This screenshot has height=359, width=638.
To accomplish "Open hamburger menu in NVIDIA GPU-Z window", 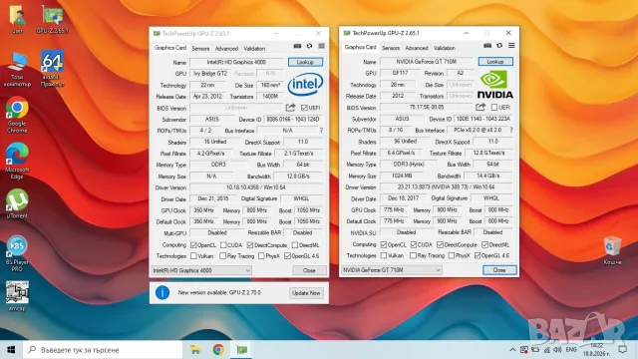I will pyautogui.click(x=511, y=46).
